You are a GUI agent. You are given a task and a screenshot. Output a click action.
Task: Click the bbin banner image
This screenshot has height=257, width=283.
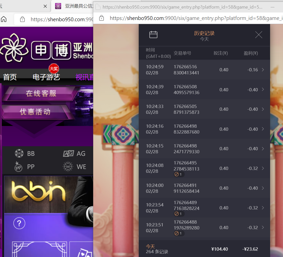[x=49, y=195]
